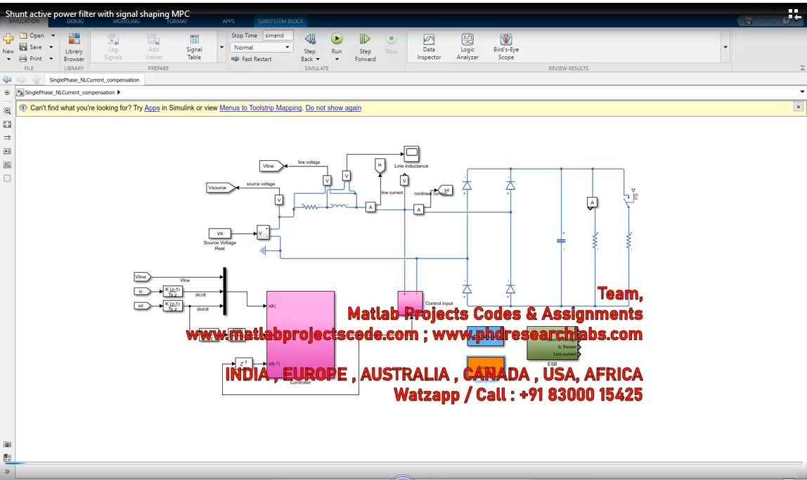Switch to the Debug tab
Screen dimensions: 807x480
pos(75,22)
